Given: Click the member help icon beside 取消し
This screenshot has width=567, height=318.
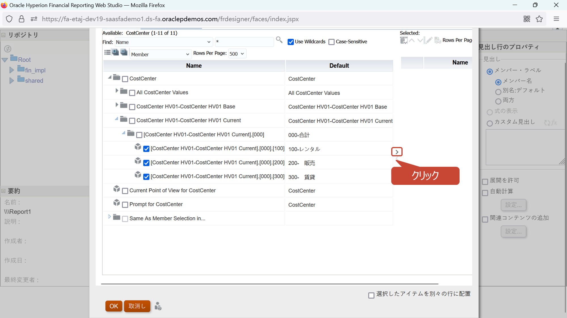Looking at the screenshot, I should (158, 306).
